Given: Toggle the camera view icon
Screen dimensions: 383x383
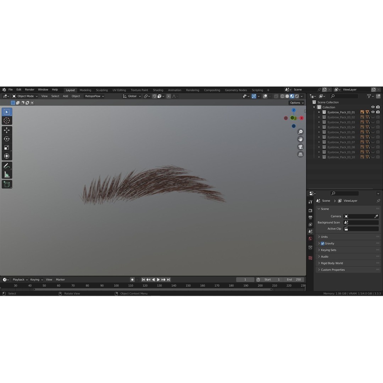Looking at the screenshot, I should pos(300,147).
